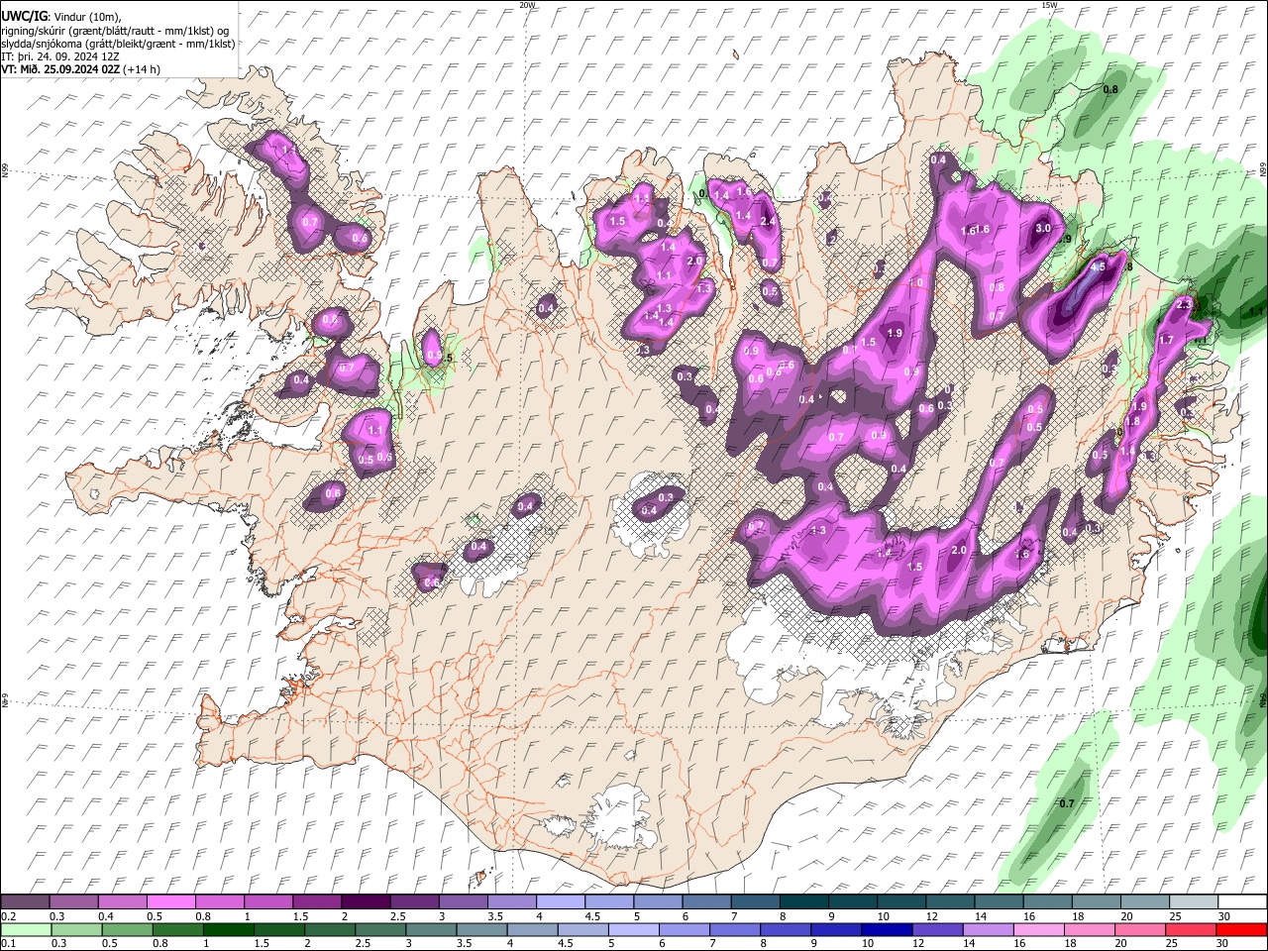Select the deep blue swatch labeled 10 in the lower legend row

point(887,930)
